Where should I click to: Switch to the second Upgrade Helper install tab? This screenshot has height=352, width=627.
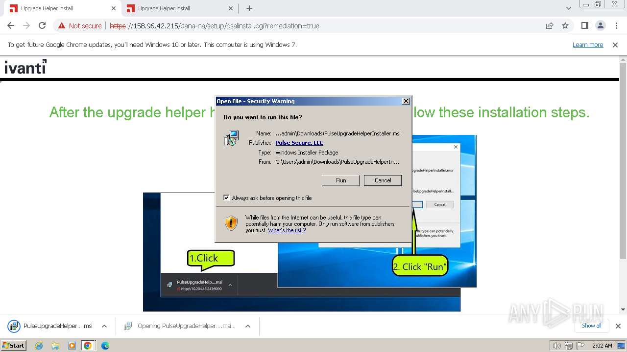(180, 8)
